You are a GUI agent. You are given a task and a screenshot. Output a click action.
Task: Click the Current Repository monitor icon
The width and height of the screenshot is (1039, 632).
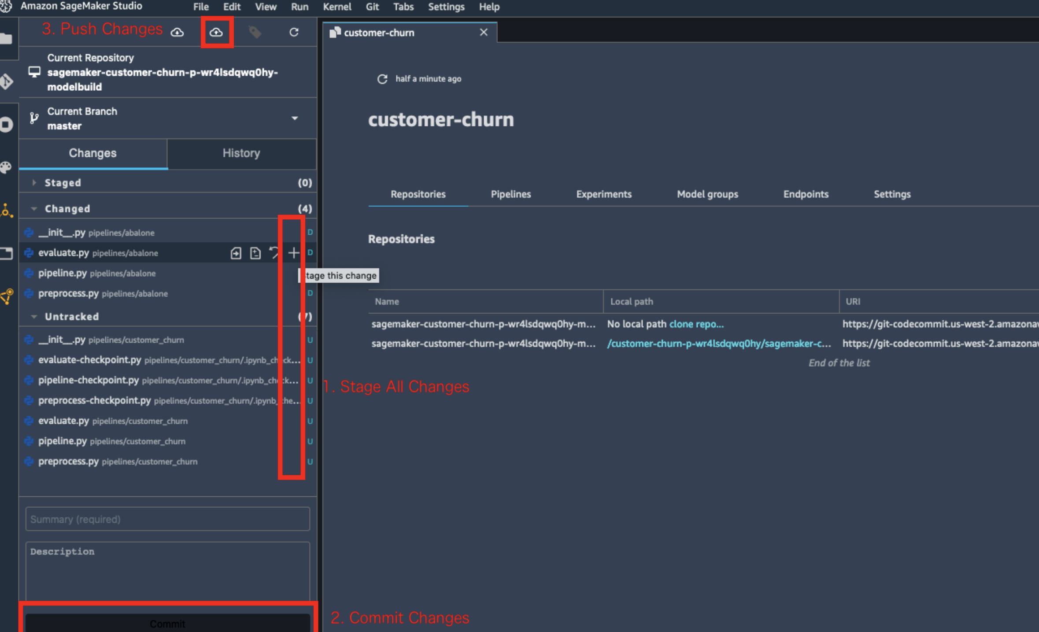(34, 72)
